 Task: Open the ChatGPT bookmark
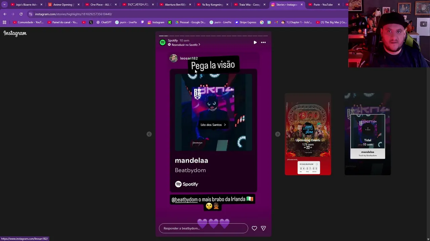pos(104,22)
